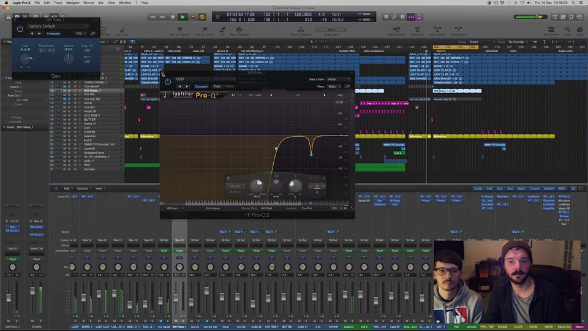Toggle the purple count-in 1234 button
Screen dimensions: 588x331
coord(411,17)
